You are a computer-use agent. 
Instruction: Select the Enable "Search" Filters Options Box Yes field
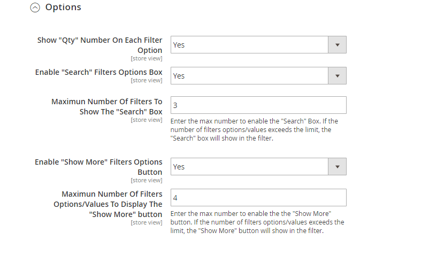pyautogui.click(x=258, y=76)
